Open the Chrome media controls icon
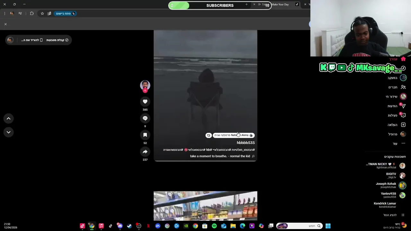411x231 pixels. (x=20, y=13)
